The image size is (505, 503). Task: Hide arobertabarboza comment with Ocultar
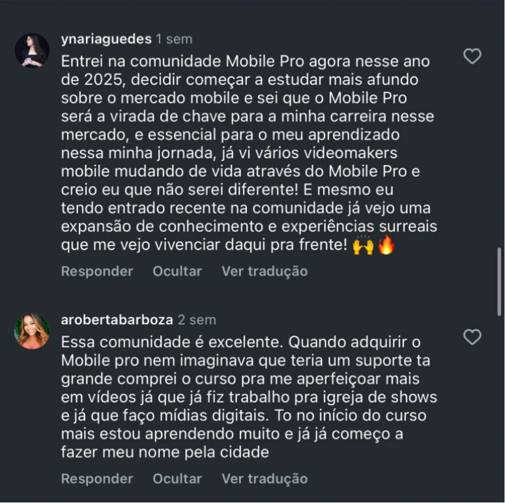pyautogui.click(x=177, y=478)
